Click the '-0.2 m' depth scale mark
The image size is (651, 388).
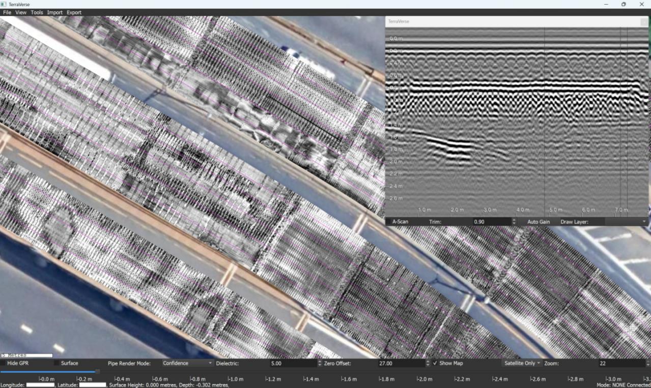point(84,379)
